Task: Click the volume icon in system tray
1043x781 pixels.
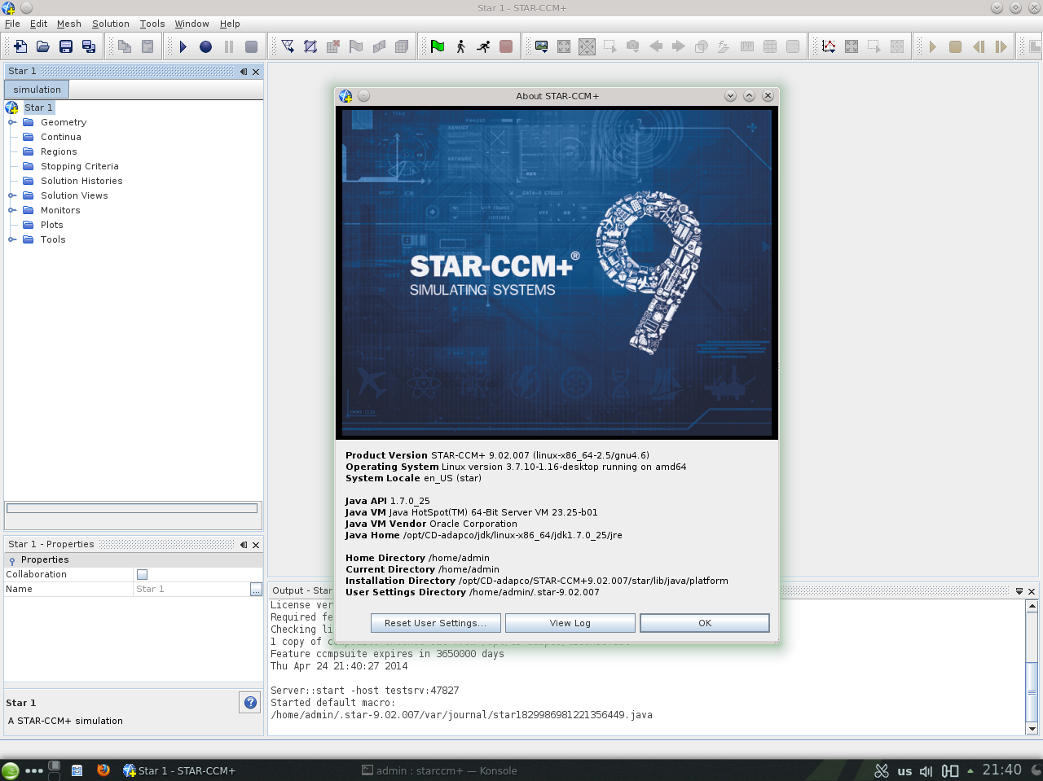Action: click(926, 770)
